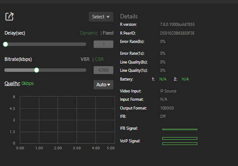The height and width of the screenshot is (166, 238).
Task: Click the lower VoIP Signal bar
Action: coord(180,144)
